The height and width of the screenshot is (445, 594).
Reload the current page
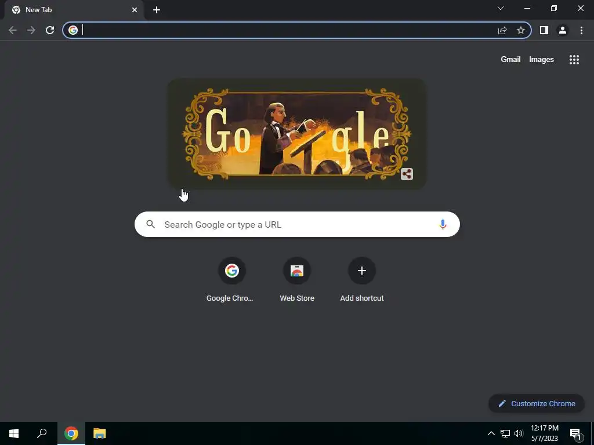coord(50,30)
